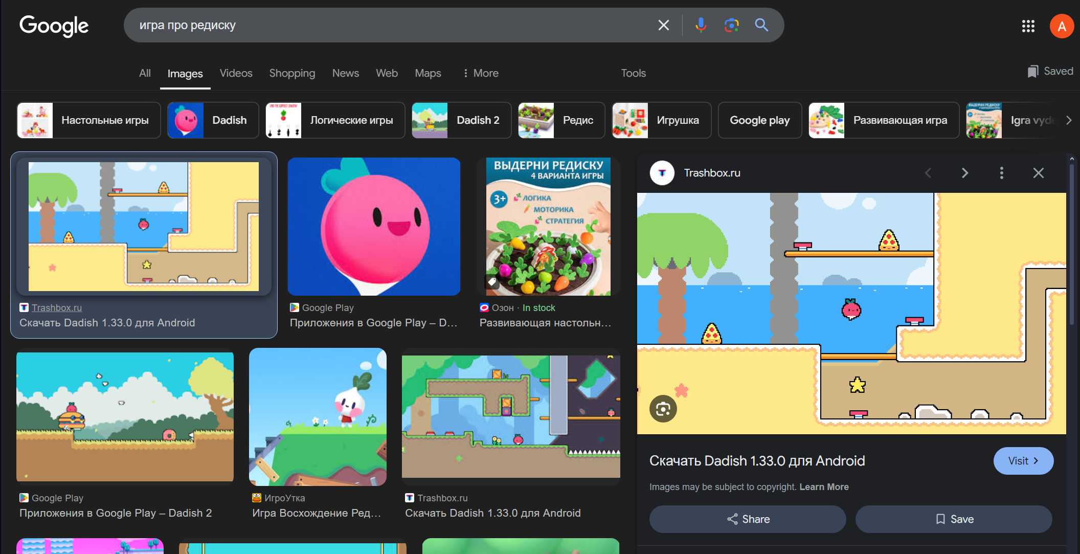
Task: Submit search with magnifier icon
Action: (x=761, y=25)
